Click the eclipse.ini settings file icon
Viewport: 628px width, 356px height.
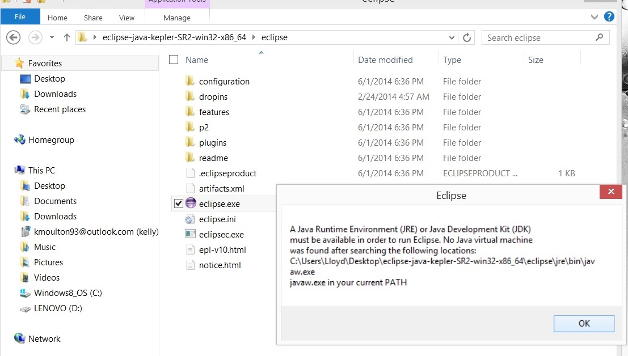[190, 219]
